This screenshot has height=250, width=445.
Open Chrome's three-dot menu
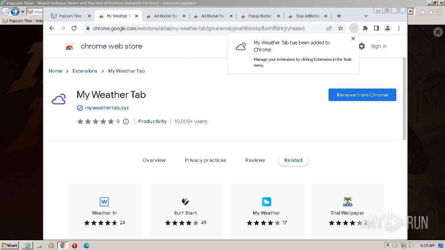pos(399,28)
